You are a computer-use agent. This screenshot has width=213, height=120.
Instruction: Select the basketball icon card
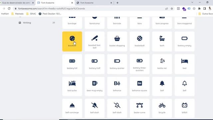click(x=139, y=41)
